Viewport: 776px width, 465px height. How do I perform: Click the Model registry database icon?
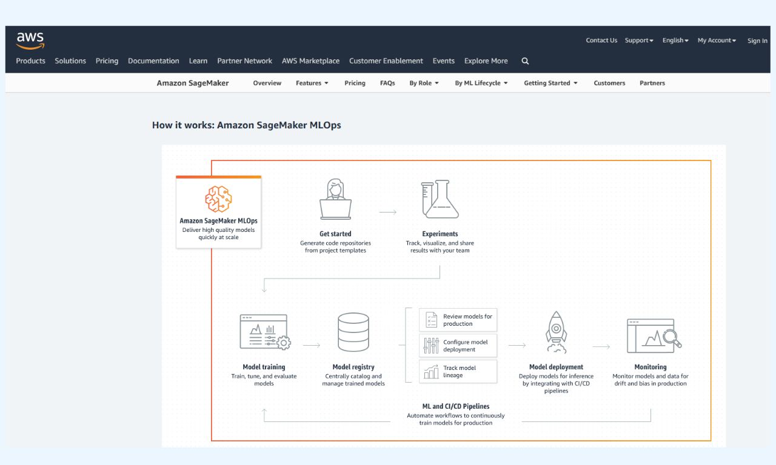click(x=353, y=332)
